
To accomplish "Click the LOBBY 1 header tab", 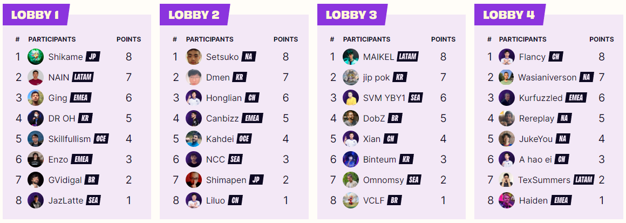I will pos(36,15).
